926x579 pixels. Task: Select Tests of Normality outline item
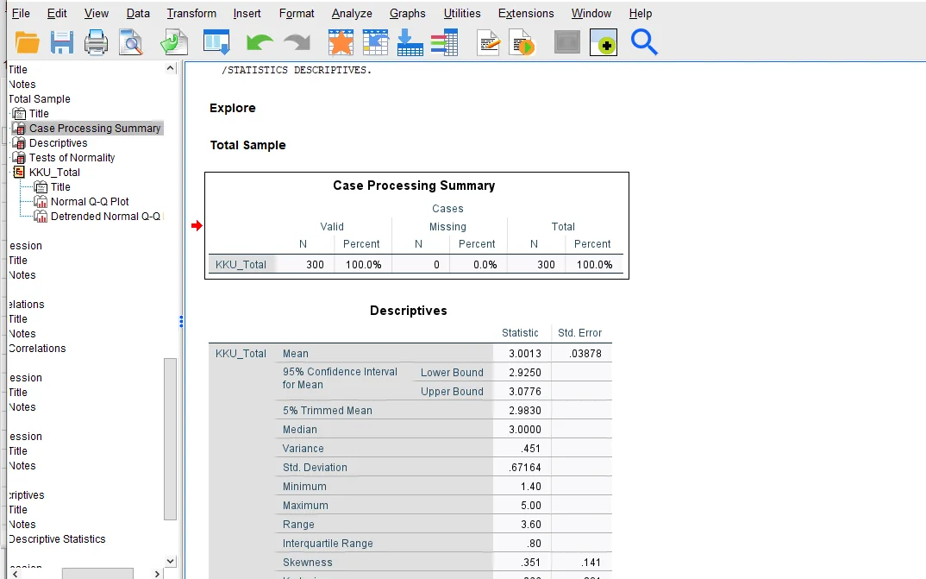72,158
